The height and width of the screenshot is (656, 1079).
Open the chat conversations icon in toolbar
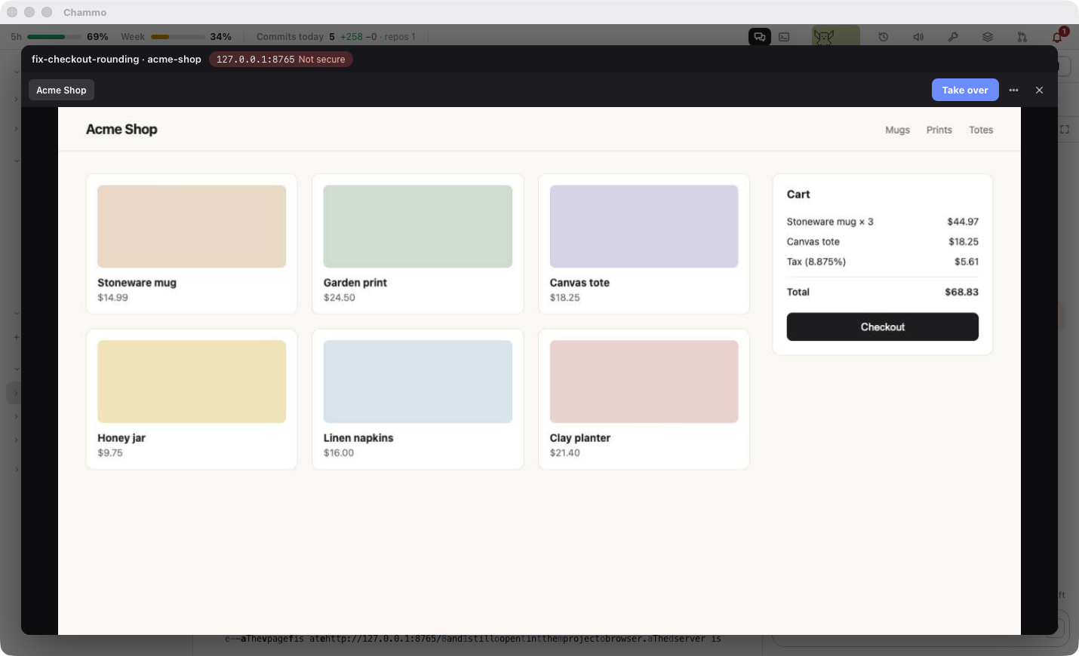pos(759,36)
